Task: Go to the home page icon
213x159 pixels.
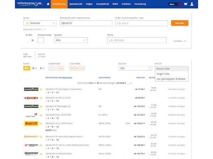Action: point(48,4)
